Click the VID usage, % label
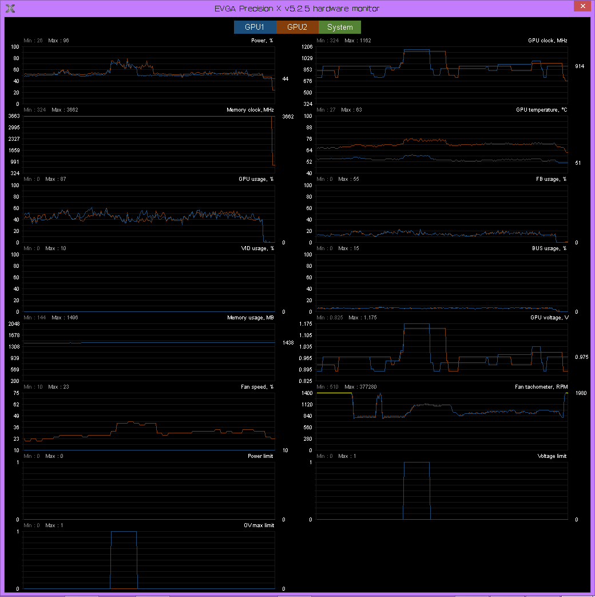This screenshot has height=597, width=595. [x=257, y=248]
